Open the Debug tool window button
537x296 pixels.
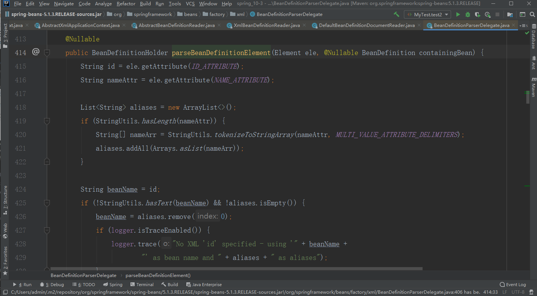(x=52, y=285)
